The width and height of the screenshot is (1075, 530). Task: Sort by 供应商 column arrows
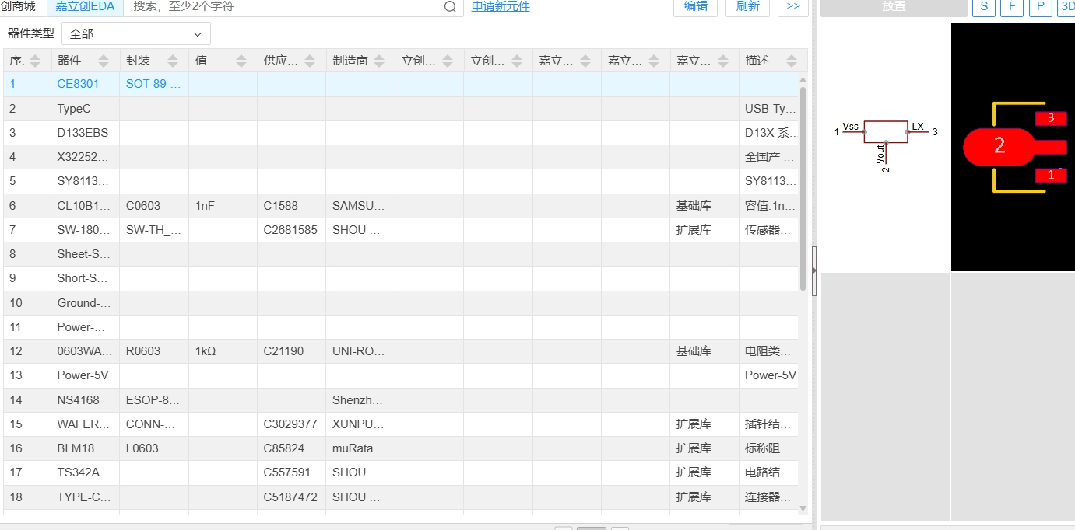coord(310,61)
